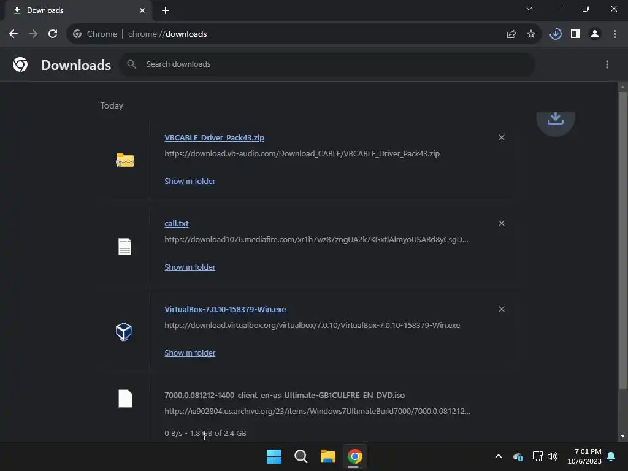628x471 pixels.
Task: Click the Today date heading
Action: (112, 105)
